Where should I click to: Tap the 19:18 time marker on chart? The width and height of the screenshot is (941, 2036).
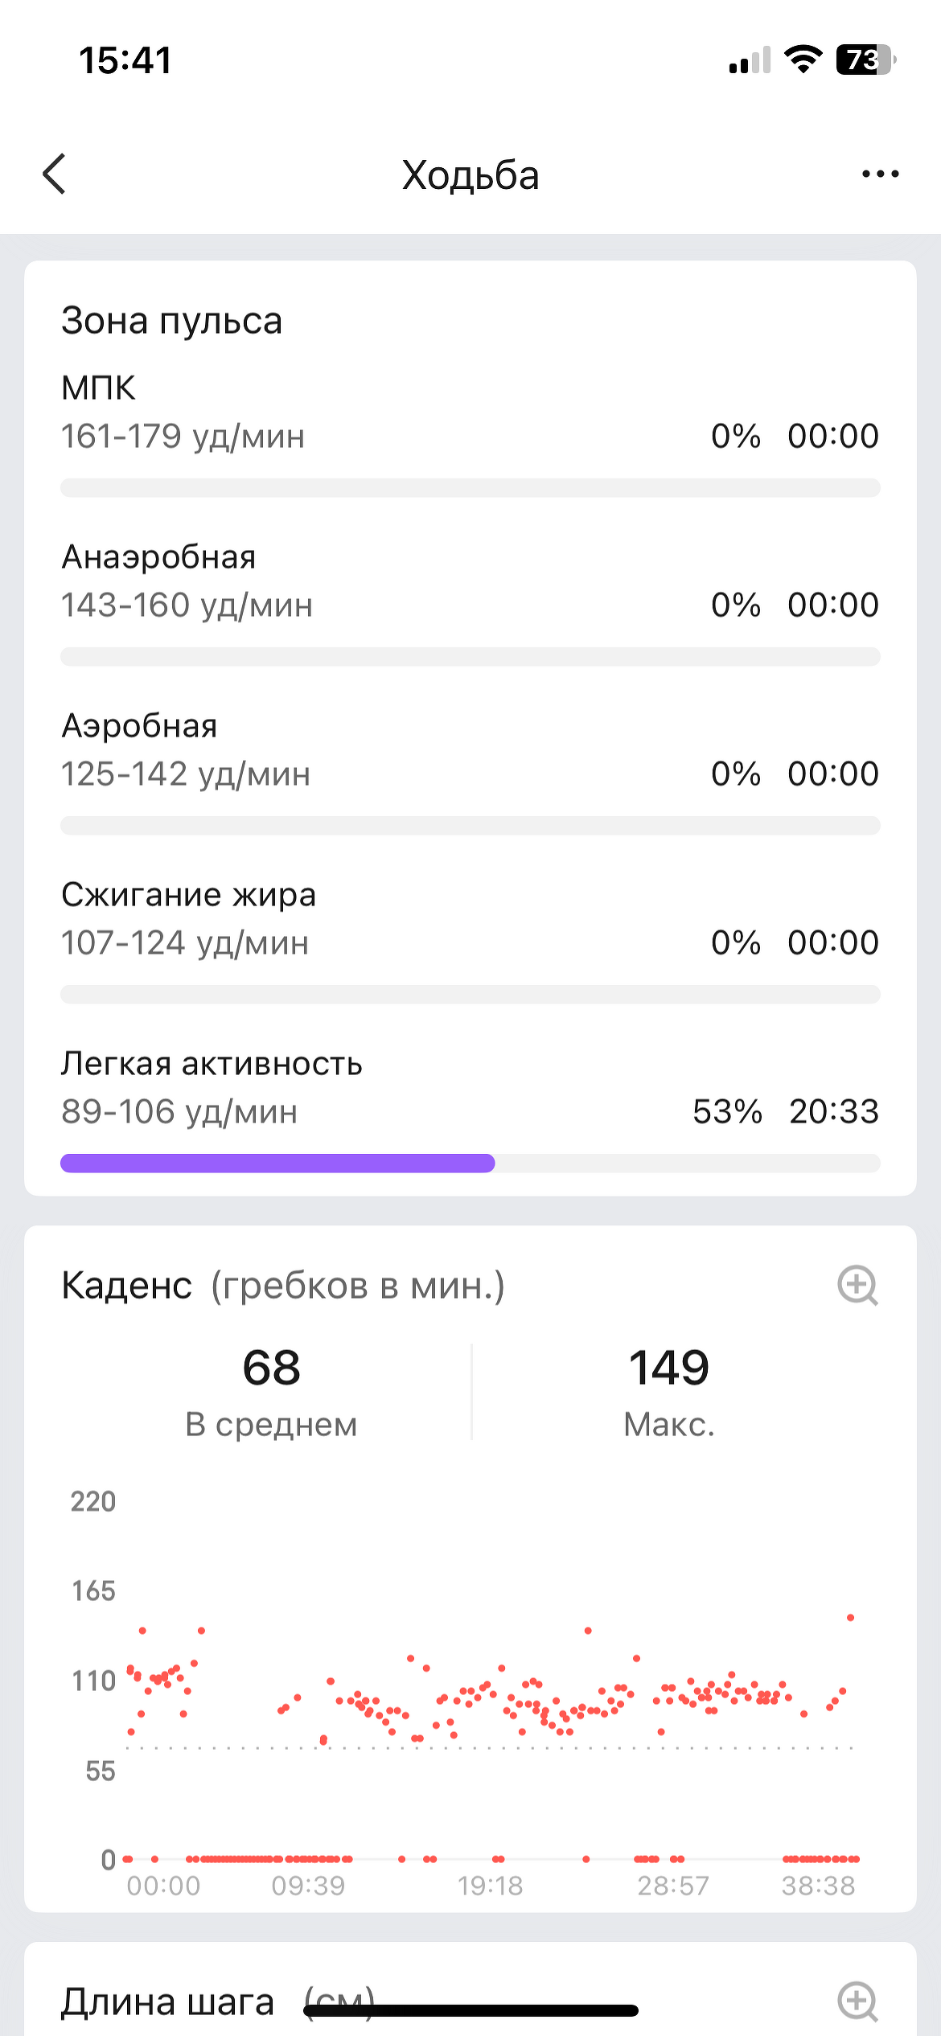(x=491, y=1886)
